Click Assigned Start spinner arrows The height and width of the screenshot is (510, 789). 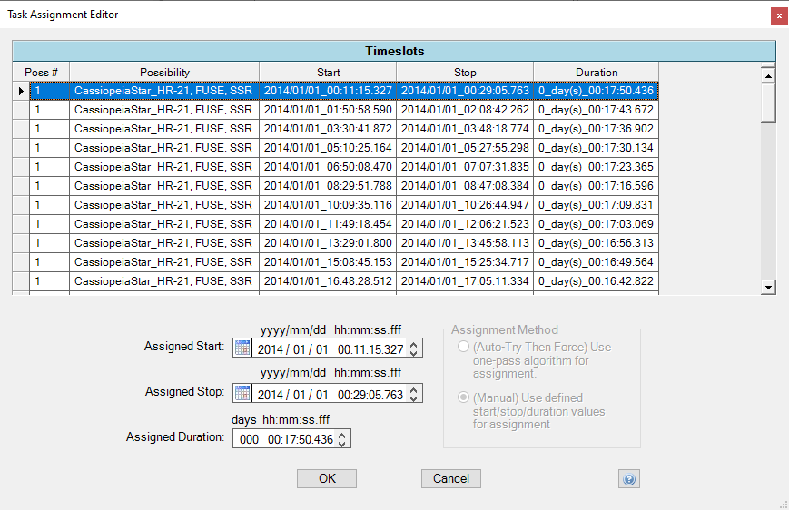(x=414, y=348)
